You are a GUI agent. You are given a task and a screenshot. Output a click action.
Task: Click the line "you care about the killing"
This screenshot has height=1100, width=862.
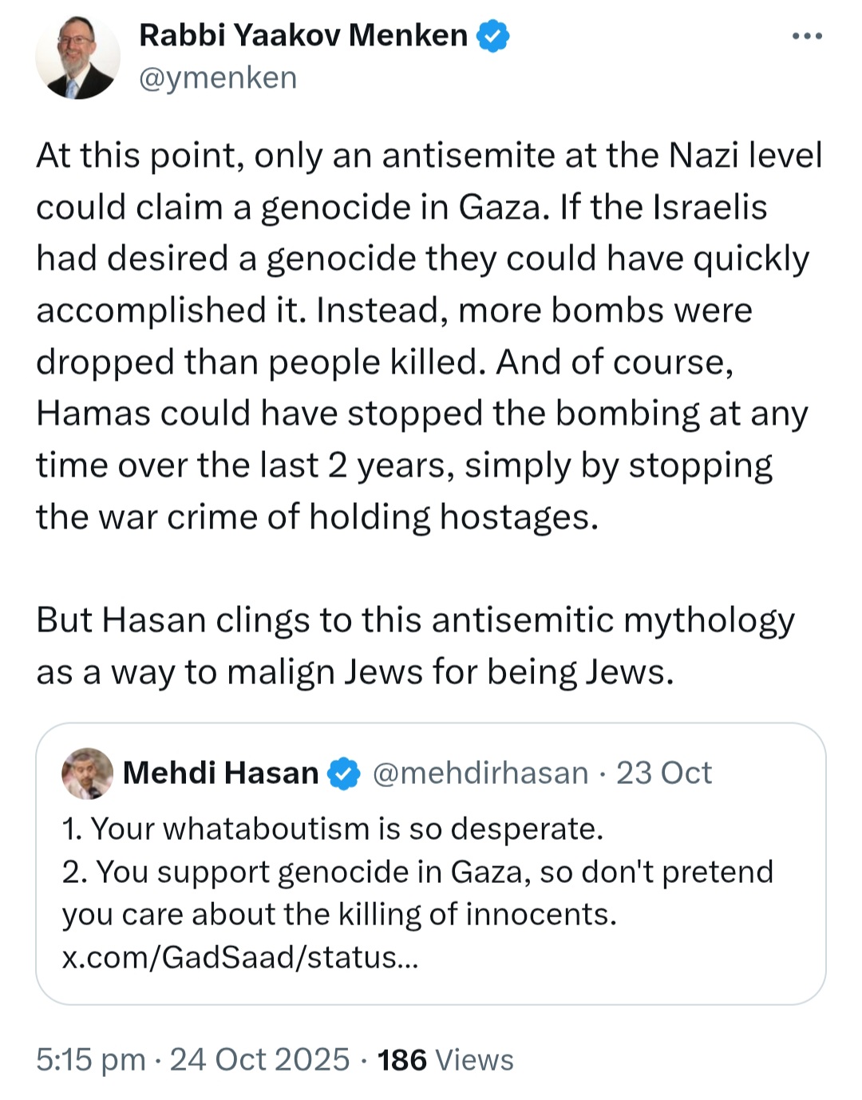tap(339, 914)
